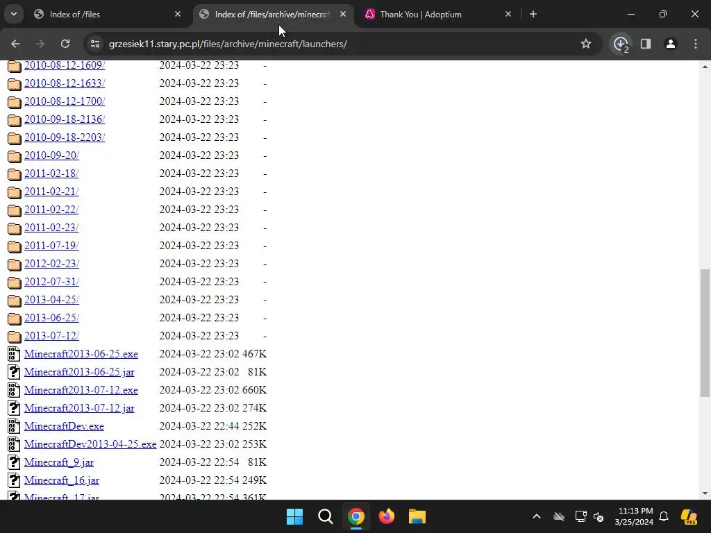Image resolution: width=711 pixels, height=533 pixels.
Task: Click unknown-file icon beside Minecraft_9.jar
Action: (x=14, y=462)
